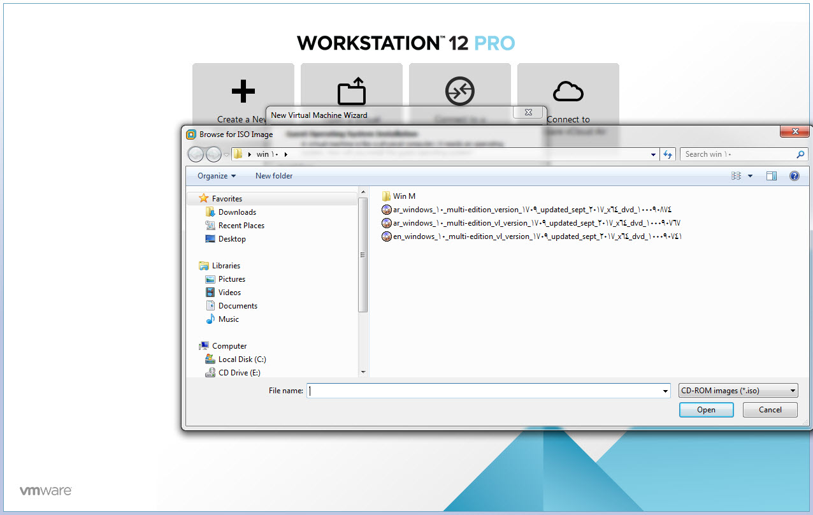The height and width of the screenshot is (515, 813).
Task: Open the Documents library
Action: (x=238, y=306)
